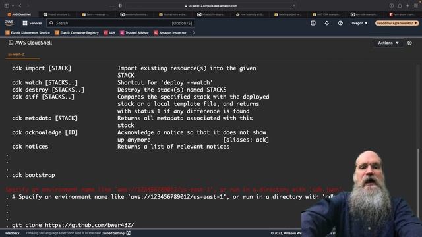
Task: Click the Feedback link in footer
Action: [13, 233]
